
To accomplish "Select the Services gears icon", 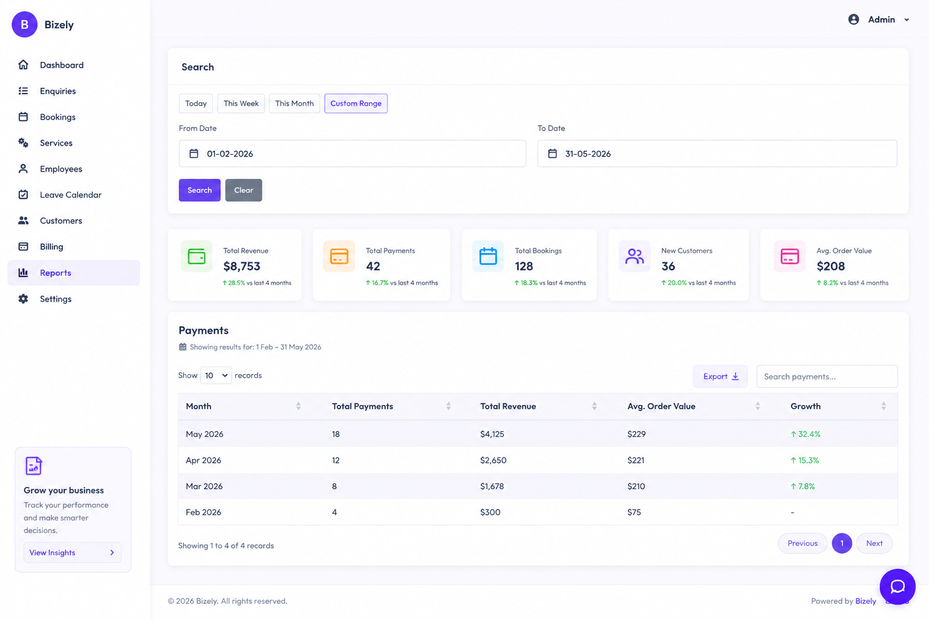I will pos(23,143).
